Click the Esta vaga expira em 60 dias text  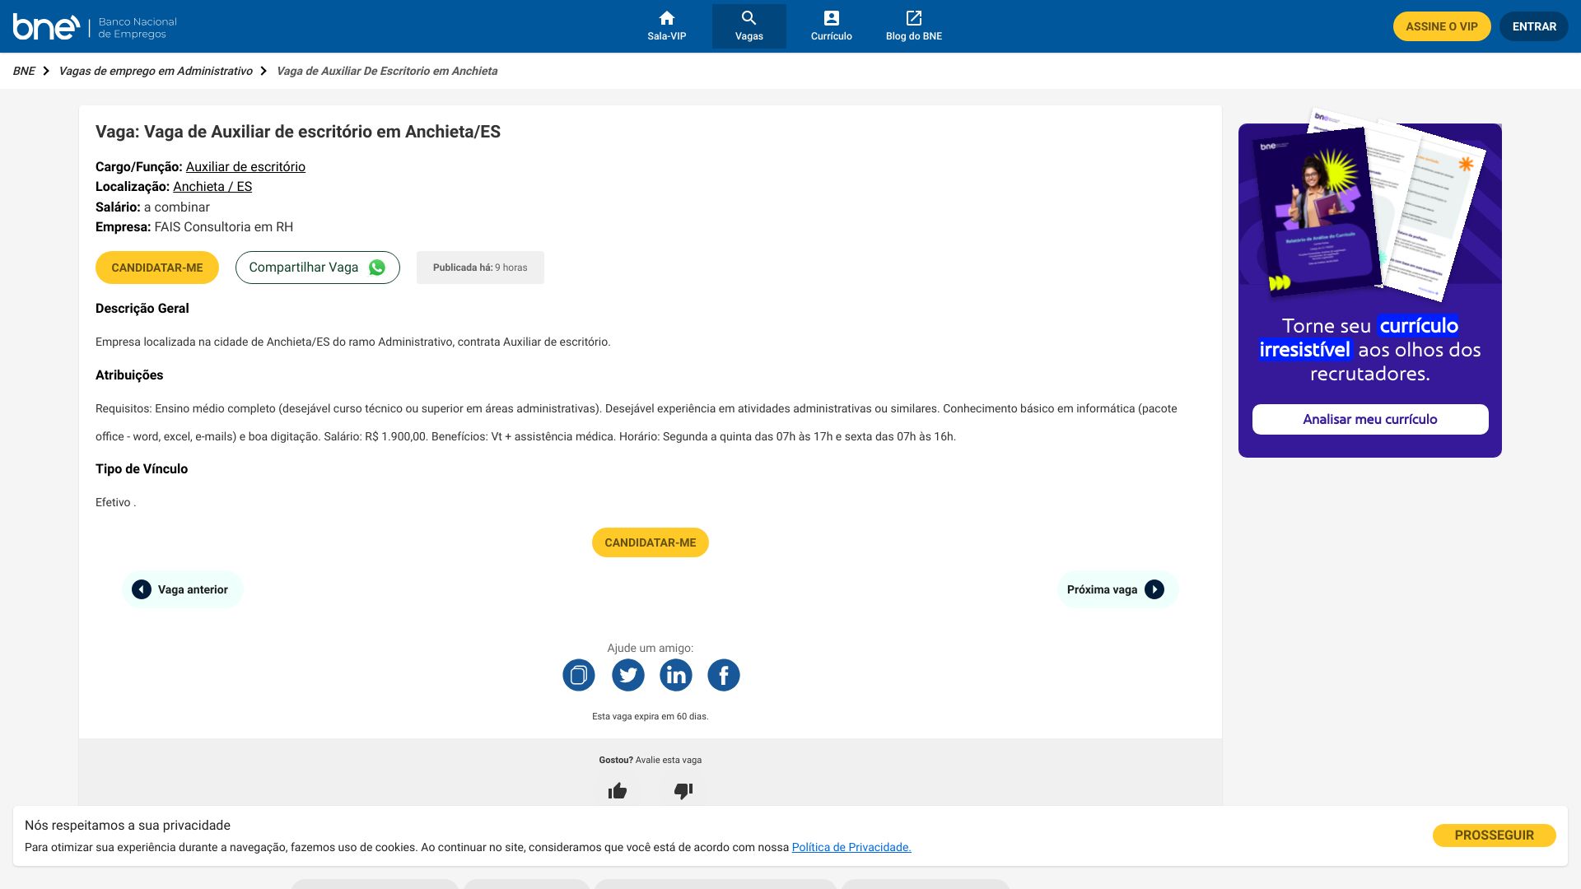(651, 716)
